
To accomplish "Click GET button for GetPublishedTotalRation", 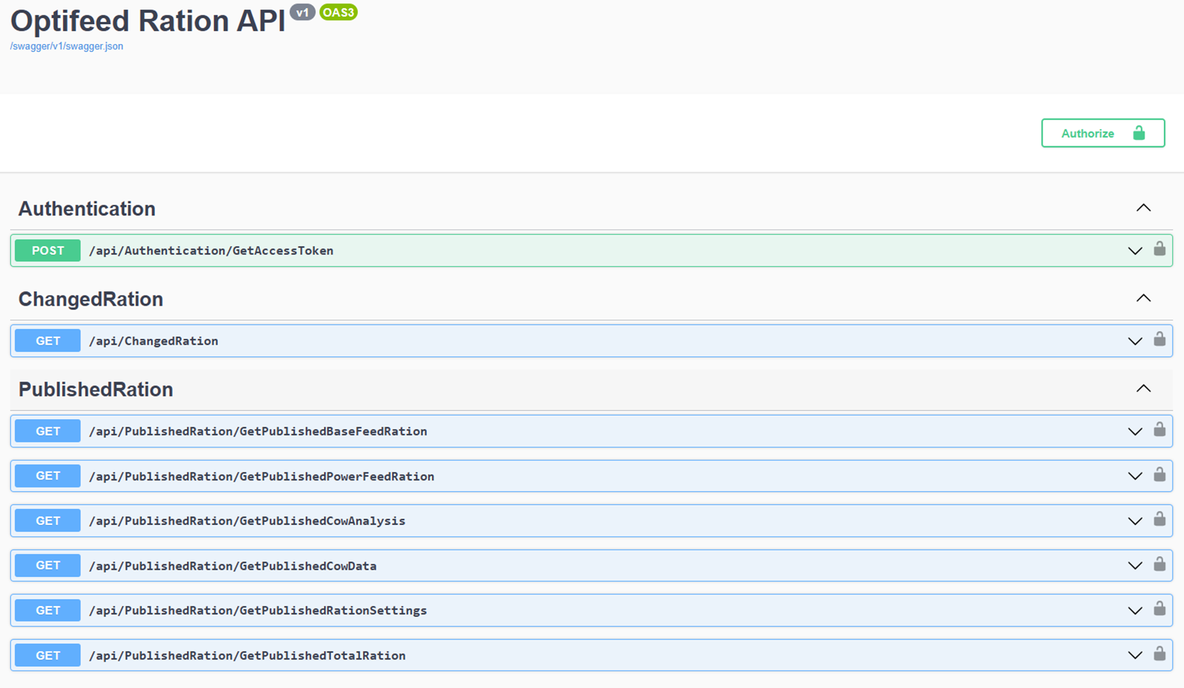I will coord(48,655).
